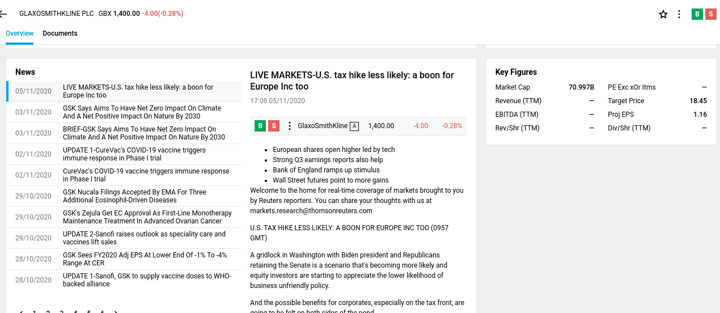Viewport: 720px width, 313px height.
Task: Click the red Sell button in the header
Action: [x=711, y=14]
